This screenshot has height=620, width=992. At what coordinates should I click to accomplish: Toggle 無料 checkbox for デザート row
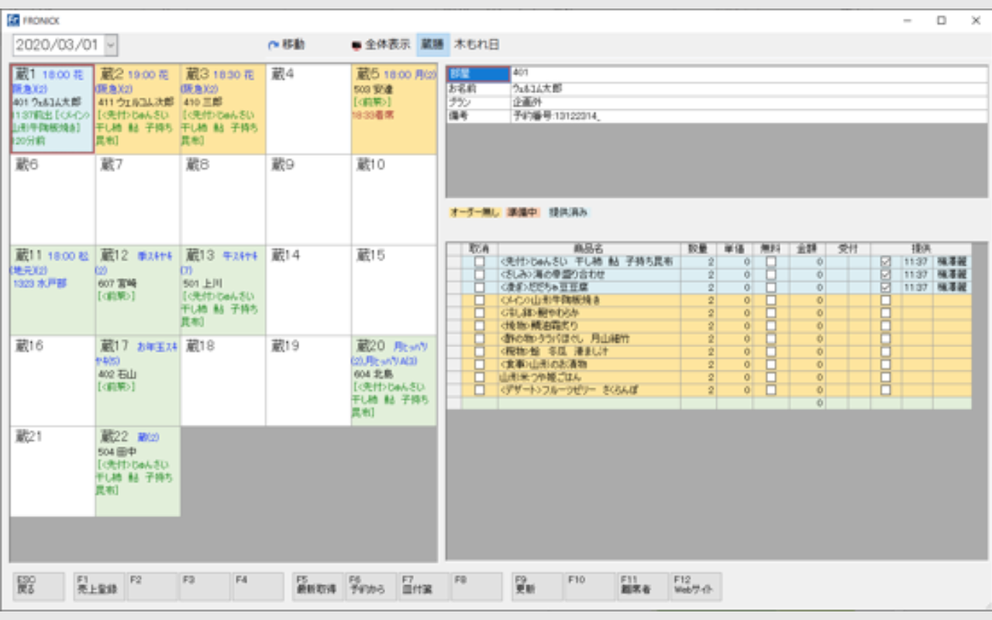(x=770, y=391)
